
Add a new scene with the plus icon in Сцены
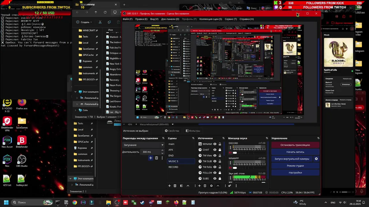point(170,186)
